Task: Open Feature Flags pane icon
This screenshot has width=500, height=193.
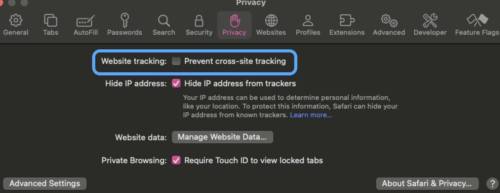Action: pyautogui.click(x=477, y=20)
